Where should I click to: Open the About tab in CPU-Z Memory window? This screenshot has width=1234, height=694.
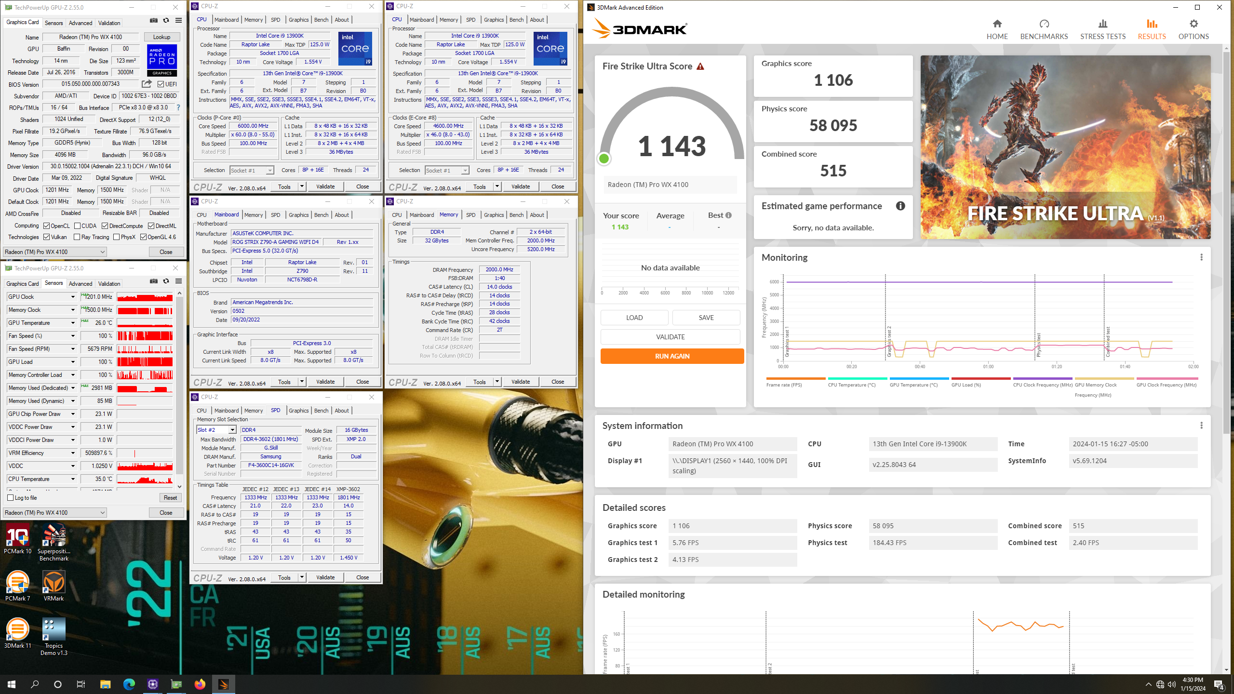coord(537,215)
